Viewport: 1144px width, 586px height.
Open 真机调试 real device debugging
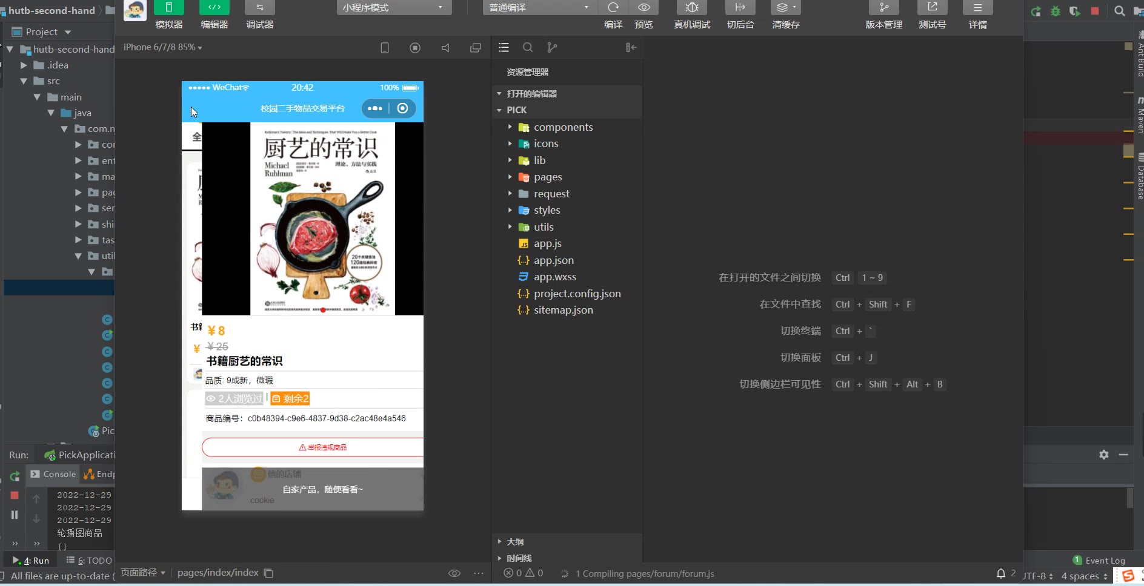click(x=691, y=8)
